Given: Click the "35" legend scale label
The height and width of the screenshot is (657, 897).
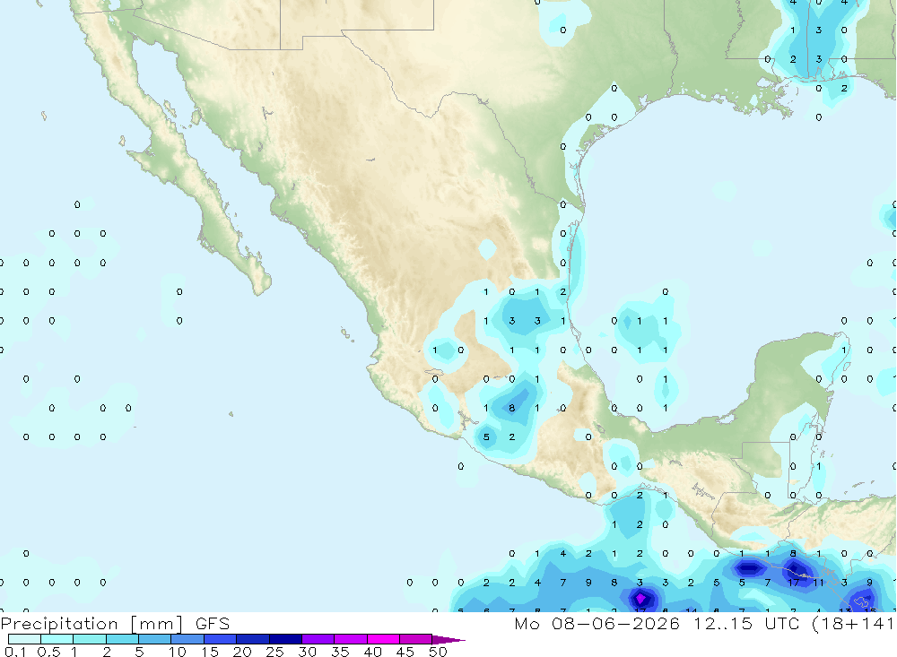Looking at the screenshot, I should point(340,652).
